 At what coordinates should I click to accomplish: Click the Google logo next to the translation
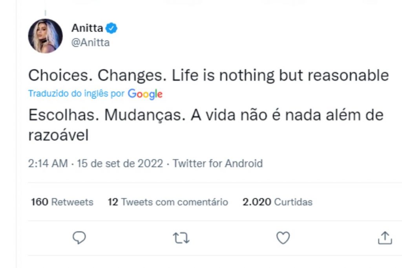(145, 94)
